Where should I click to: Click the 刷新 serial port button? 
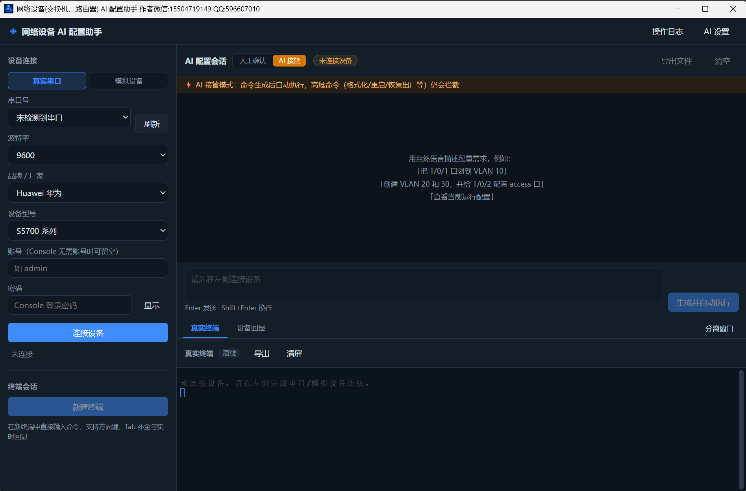152,124
